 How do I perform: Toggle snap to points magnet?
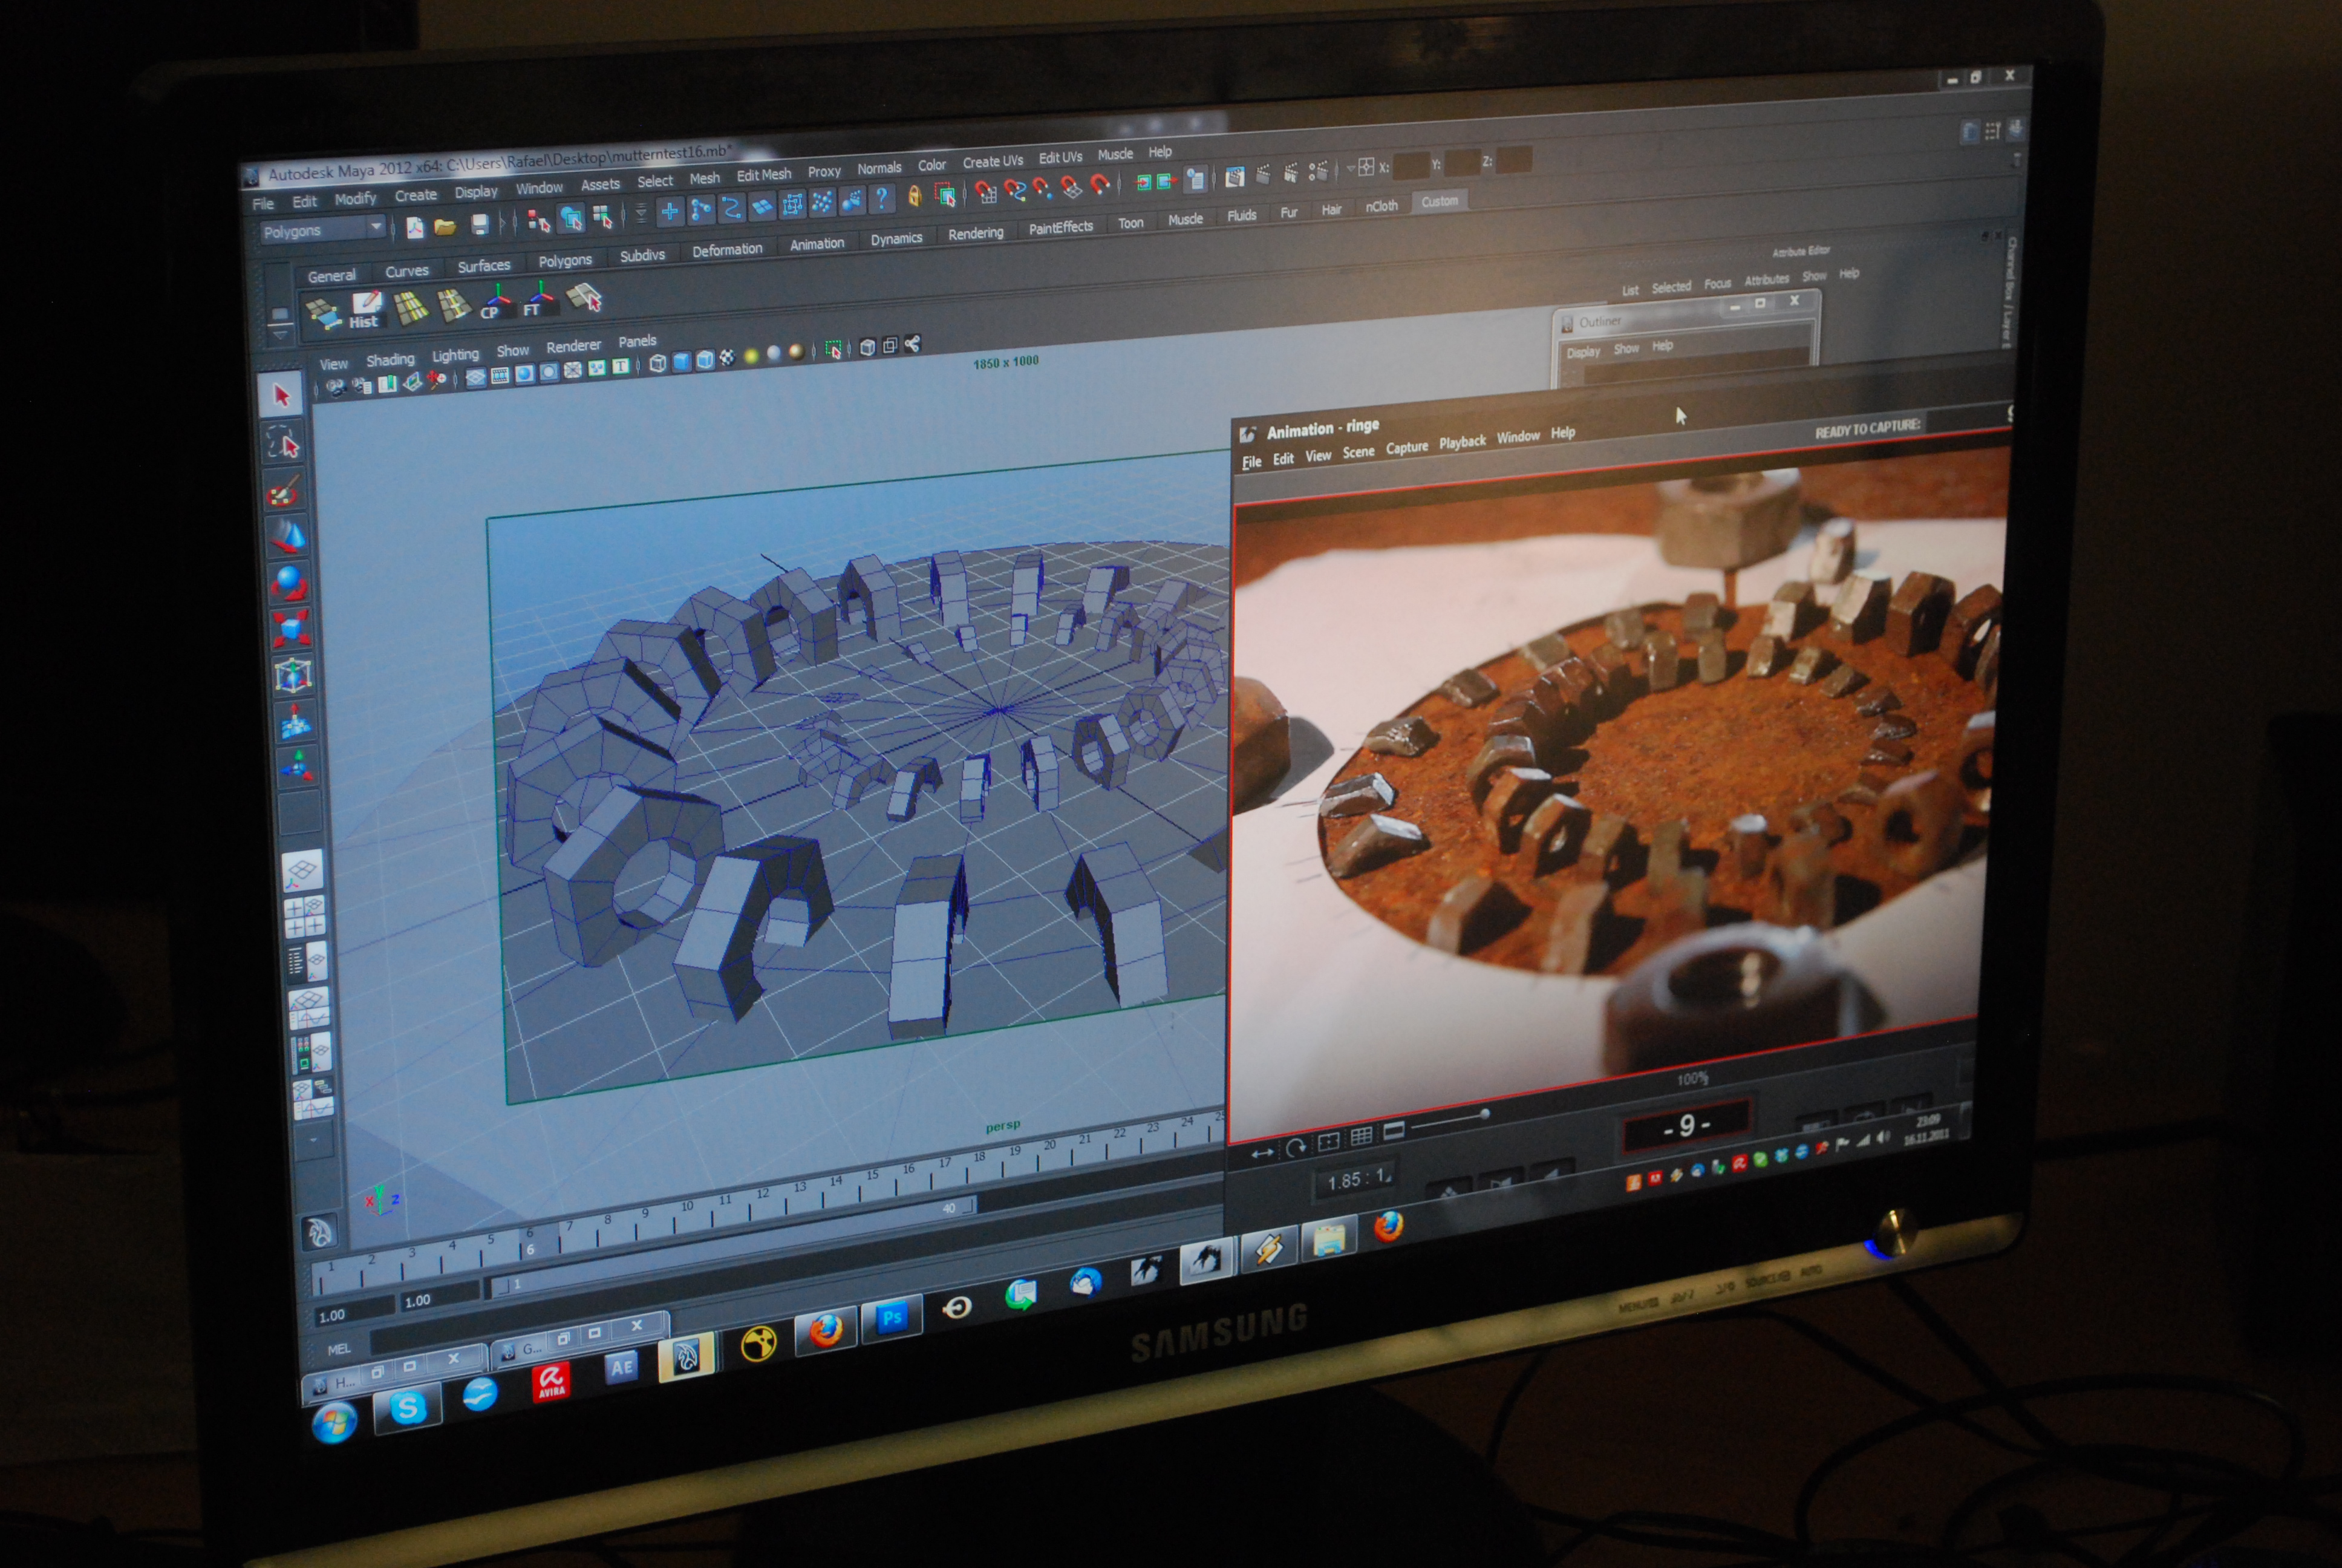(1043, 187)
